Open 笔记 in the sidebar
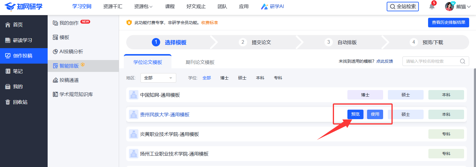Viewport: 476px width, 167px height. (x=18, y=71)
